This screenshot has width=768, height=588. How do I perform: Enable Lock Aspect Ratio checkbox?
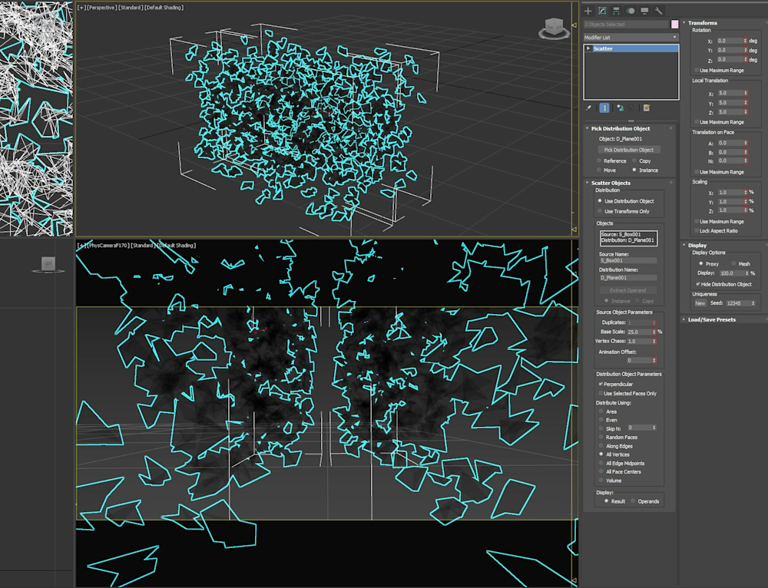coord(697,230)
